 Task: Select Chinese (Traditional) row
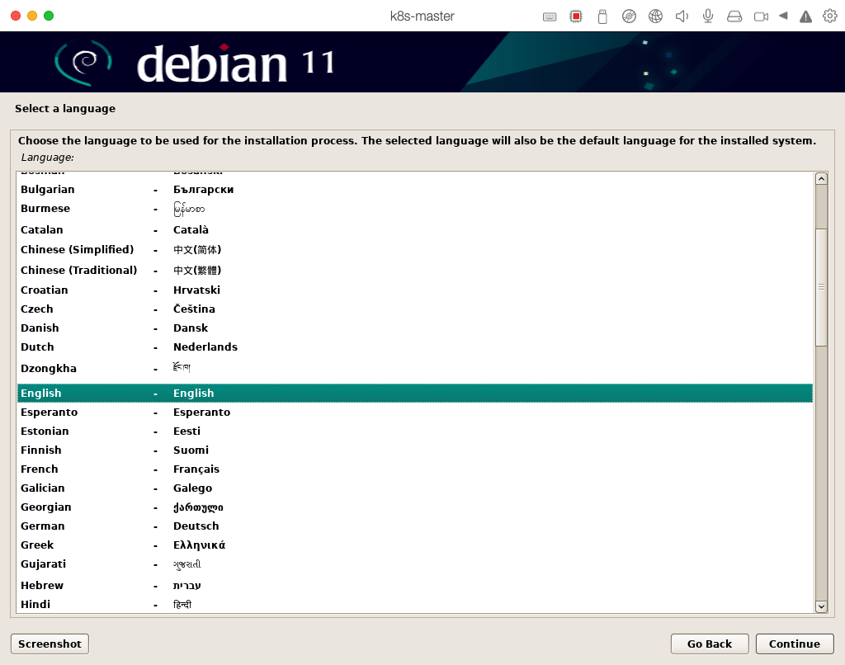point(414,271)
